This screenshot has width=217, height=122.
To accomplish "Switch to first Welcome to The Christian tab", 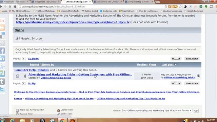I will [14, 2].
